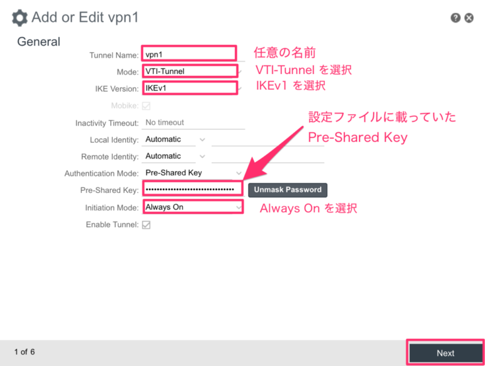Click the Remote Identity value text field
This screenshot has height=366, width=485.
(268, 156)
